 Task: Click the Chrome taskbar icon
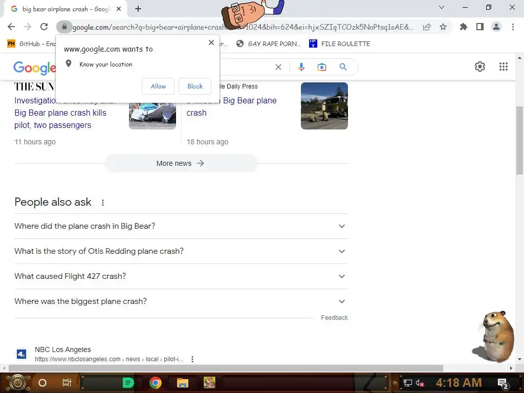click(x=156, y=383)
